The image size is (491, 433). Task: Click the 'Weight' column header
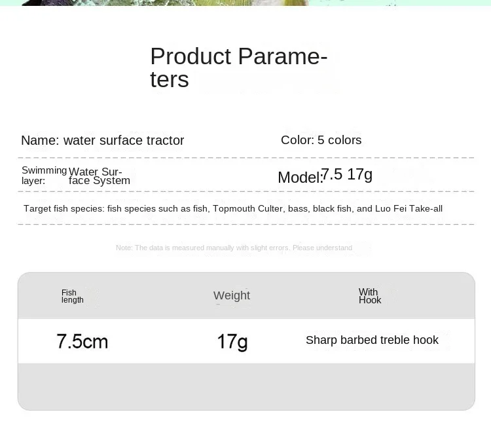point(232,295)
